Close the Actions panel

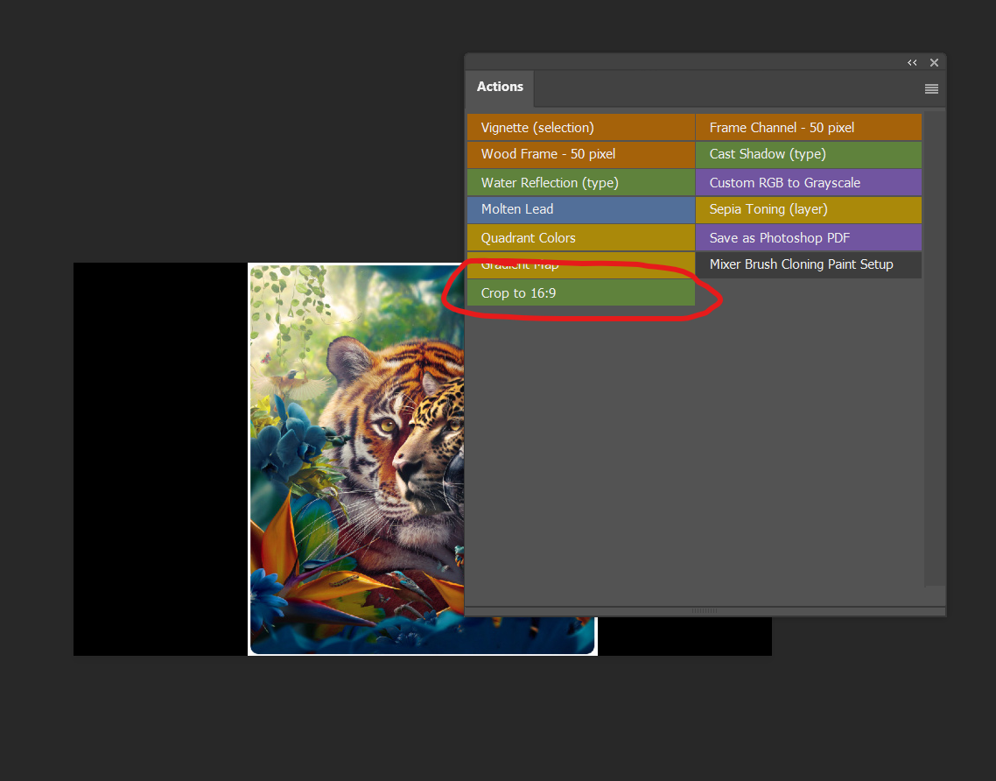pos(934,63)
